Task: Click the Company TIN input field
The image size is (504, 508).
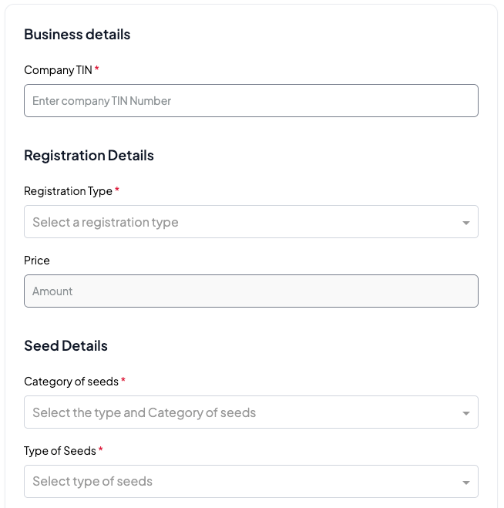Action: point(250,101)
